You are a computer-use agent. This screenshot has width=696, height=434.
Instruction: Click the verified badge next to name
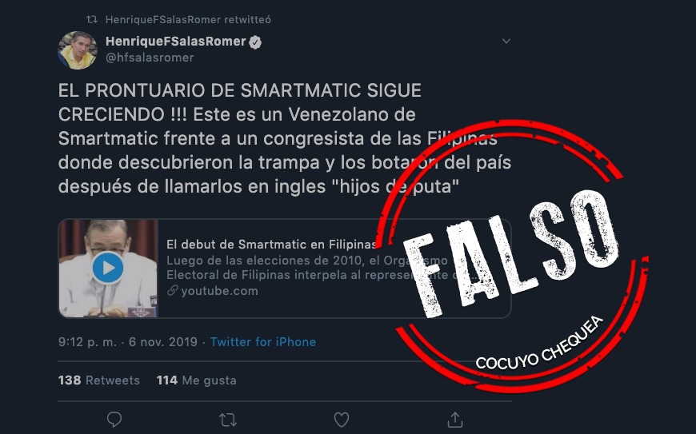tap(255, 42)
